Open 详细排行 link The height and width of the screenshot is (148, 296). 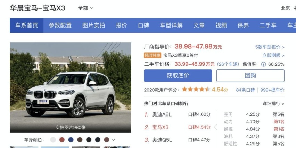click(x=273, y=104)
